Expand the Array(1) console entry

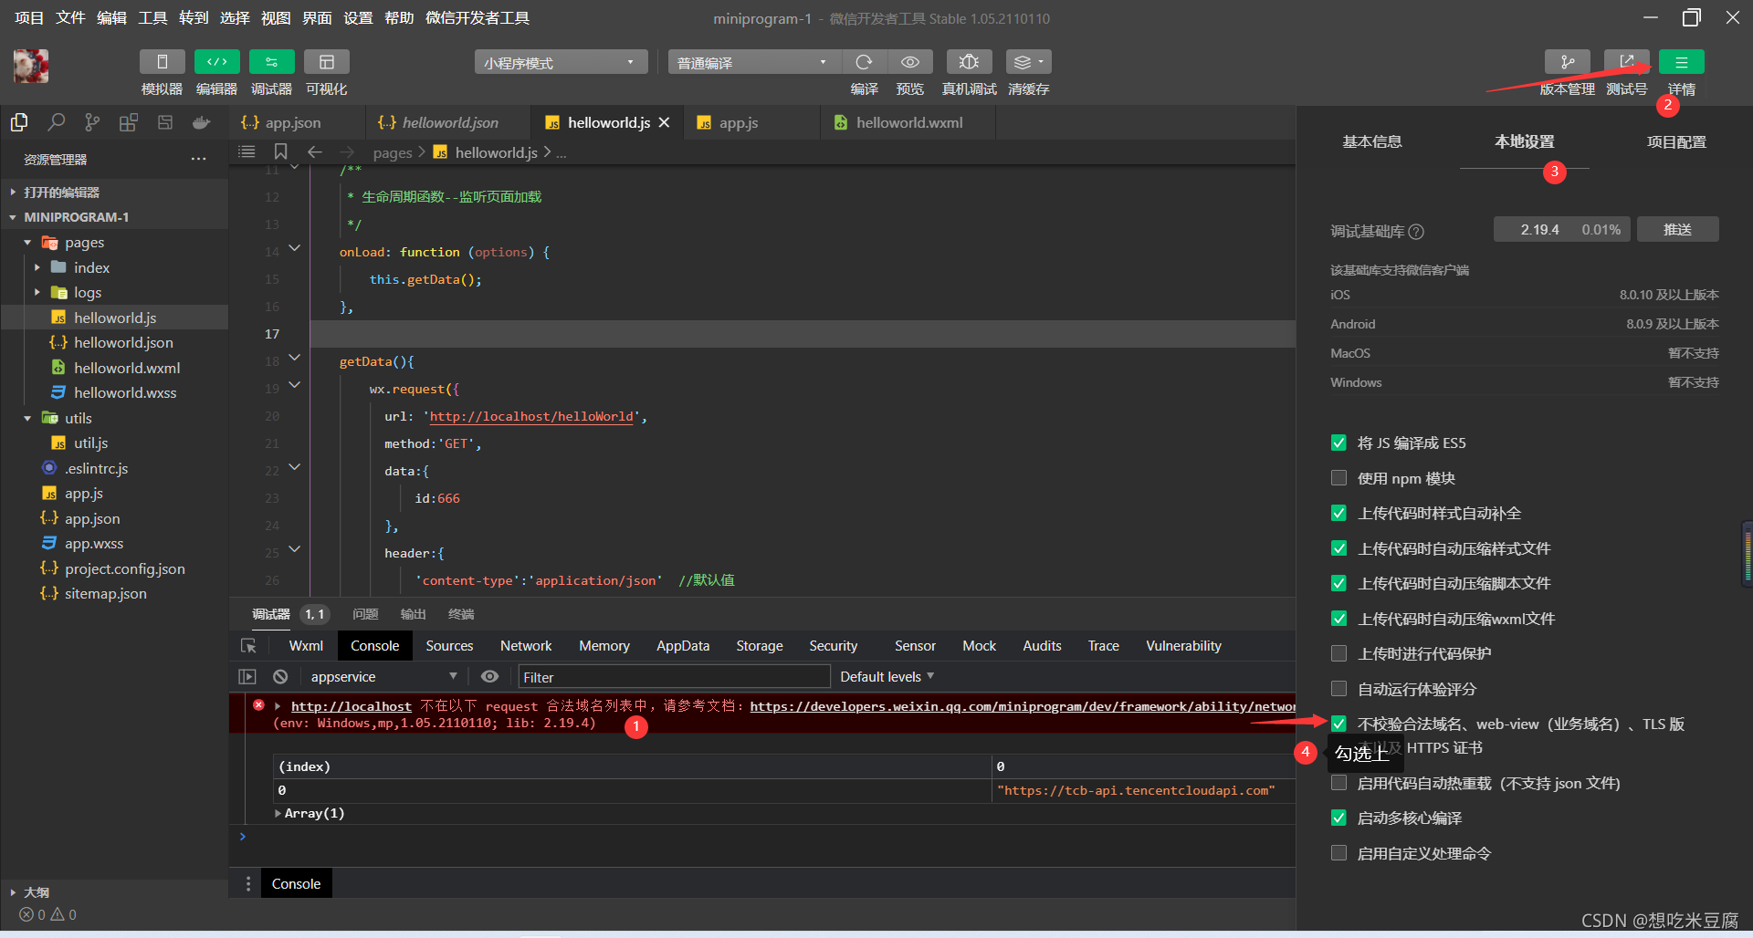(x=278, y=813)
